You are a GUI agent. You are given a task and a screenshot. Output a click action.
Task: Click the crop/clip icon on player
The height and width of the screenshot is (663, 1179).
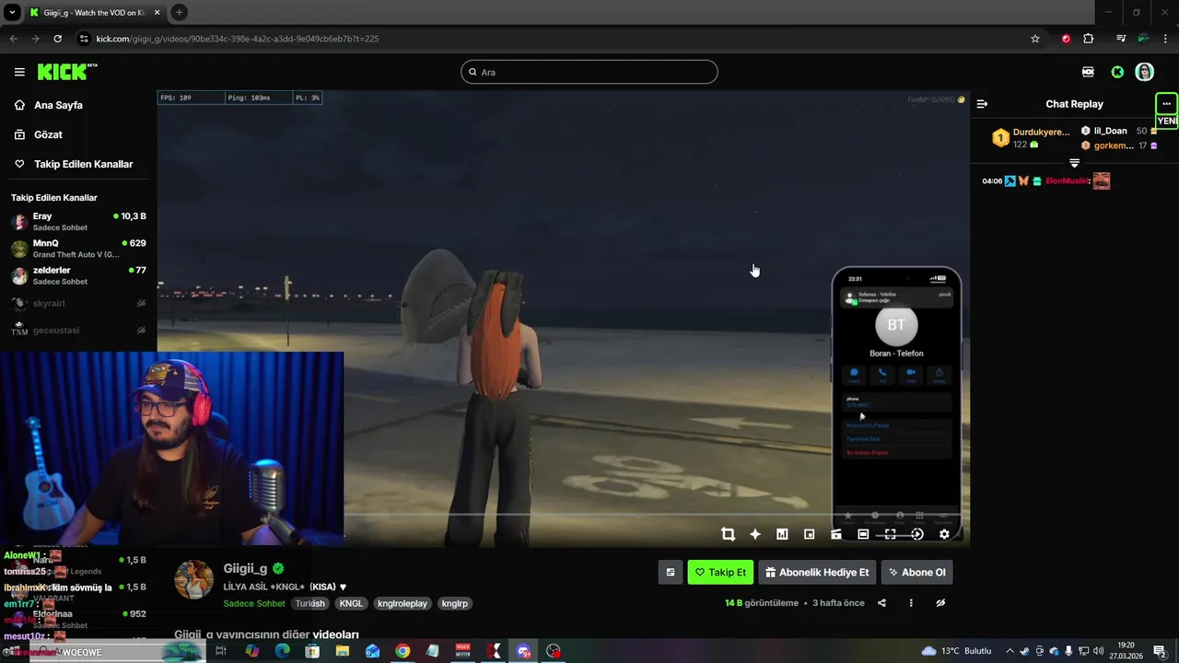[x=728, y=534]
